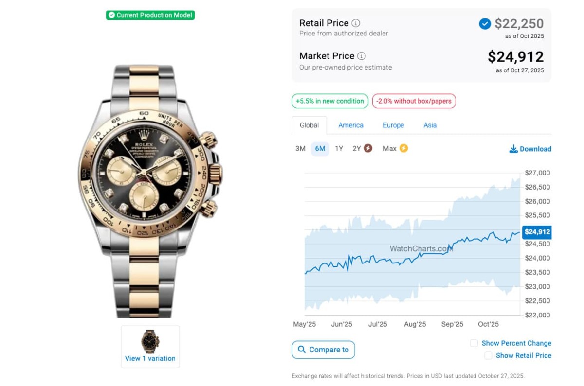Click the 2Y lightning bolt premium icon
The image size is (584, 386).
pos(368,148)
